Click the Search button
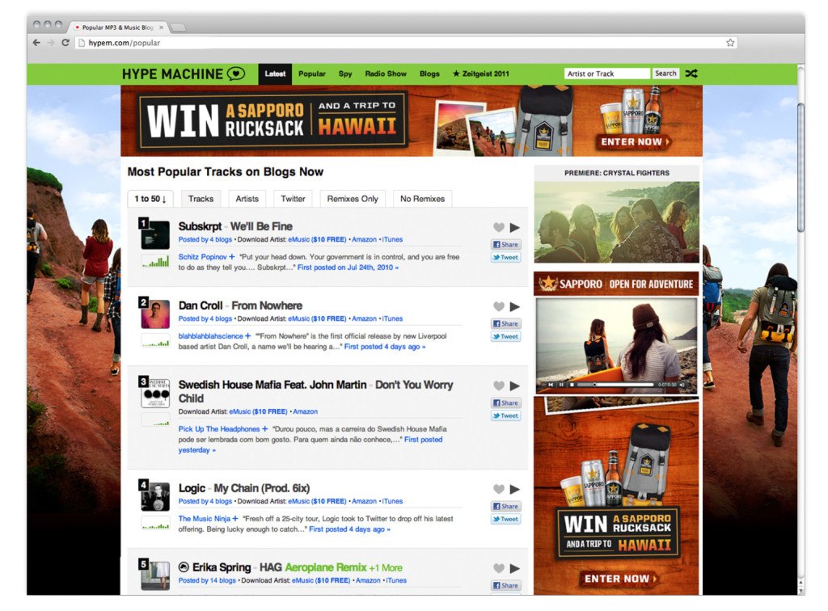 (x=665, y=74)
